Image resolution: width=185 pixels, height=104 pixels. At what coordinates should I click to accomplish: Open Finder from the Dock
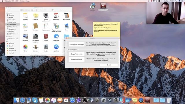(x=16, y=100)
